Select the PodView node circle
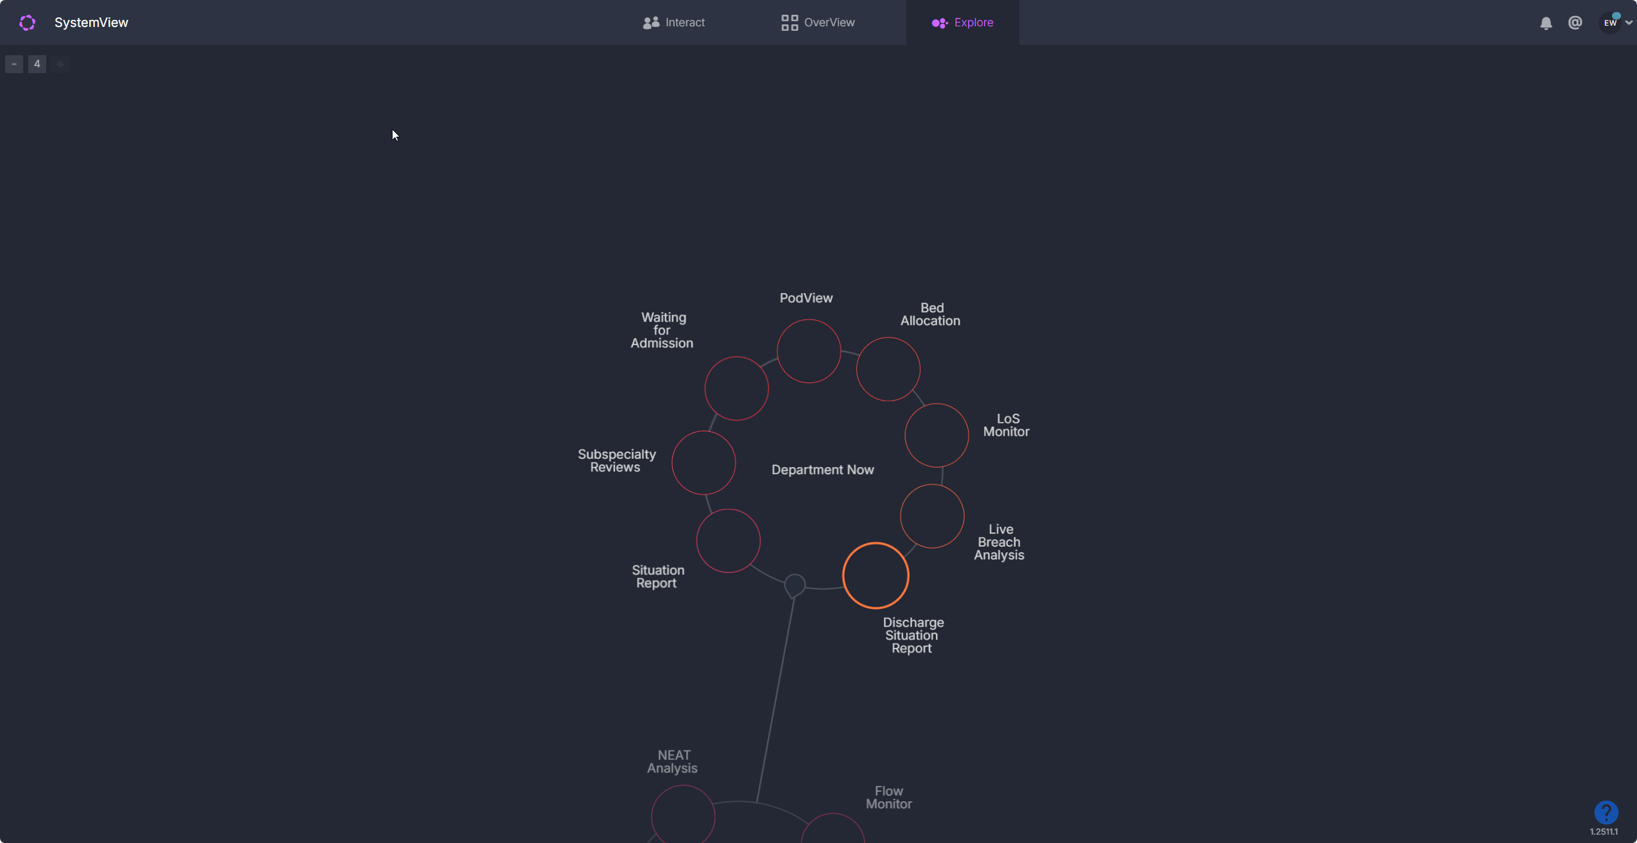 click(x=808, y=352)
